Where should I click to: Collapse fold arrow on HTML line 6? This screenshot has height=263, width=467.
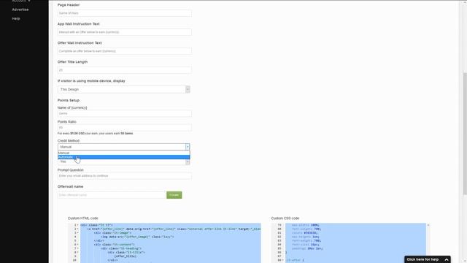[x=78, y=245]
